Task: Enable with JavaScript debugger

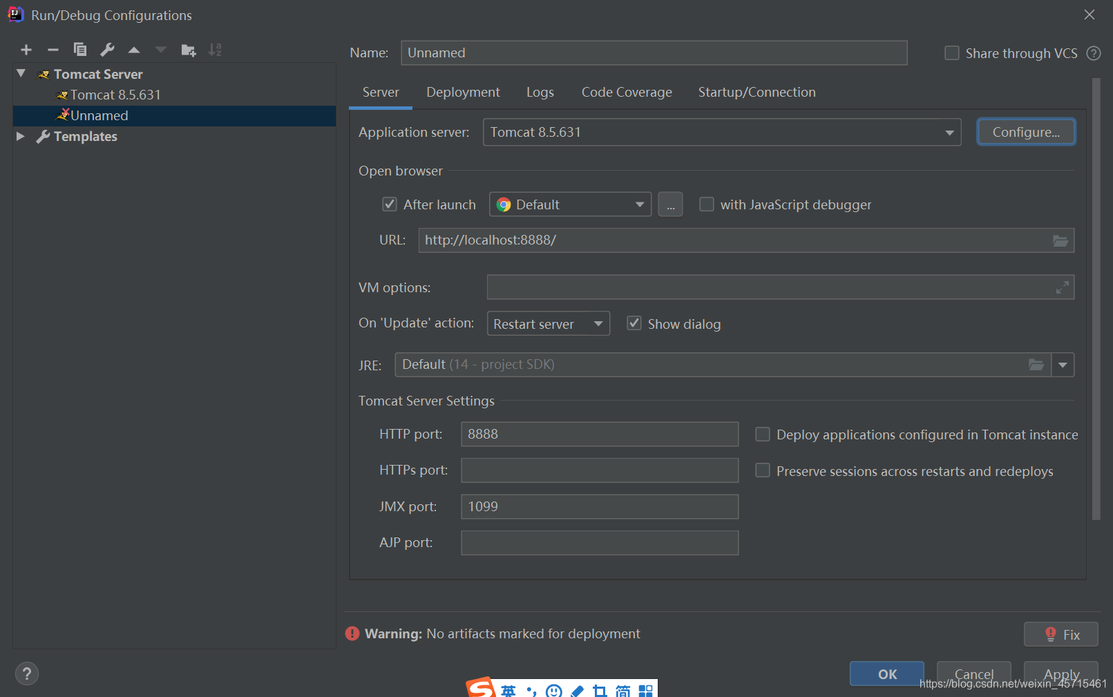Action: [x=707, y=204]
